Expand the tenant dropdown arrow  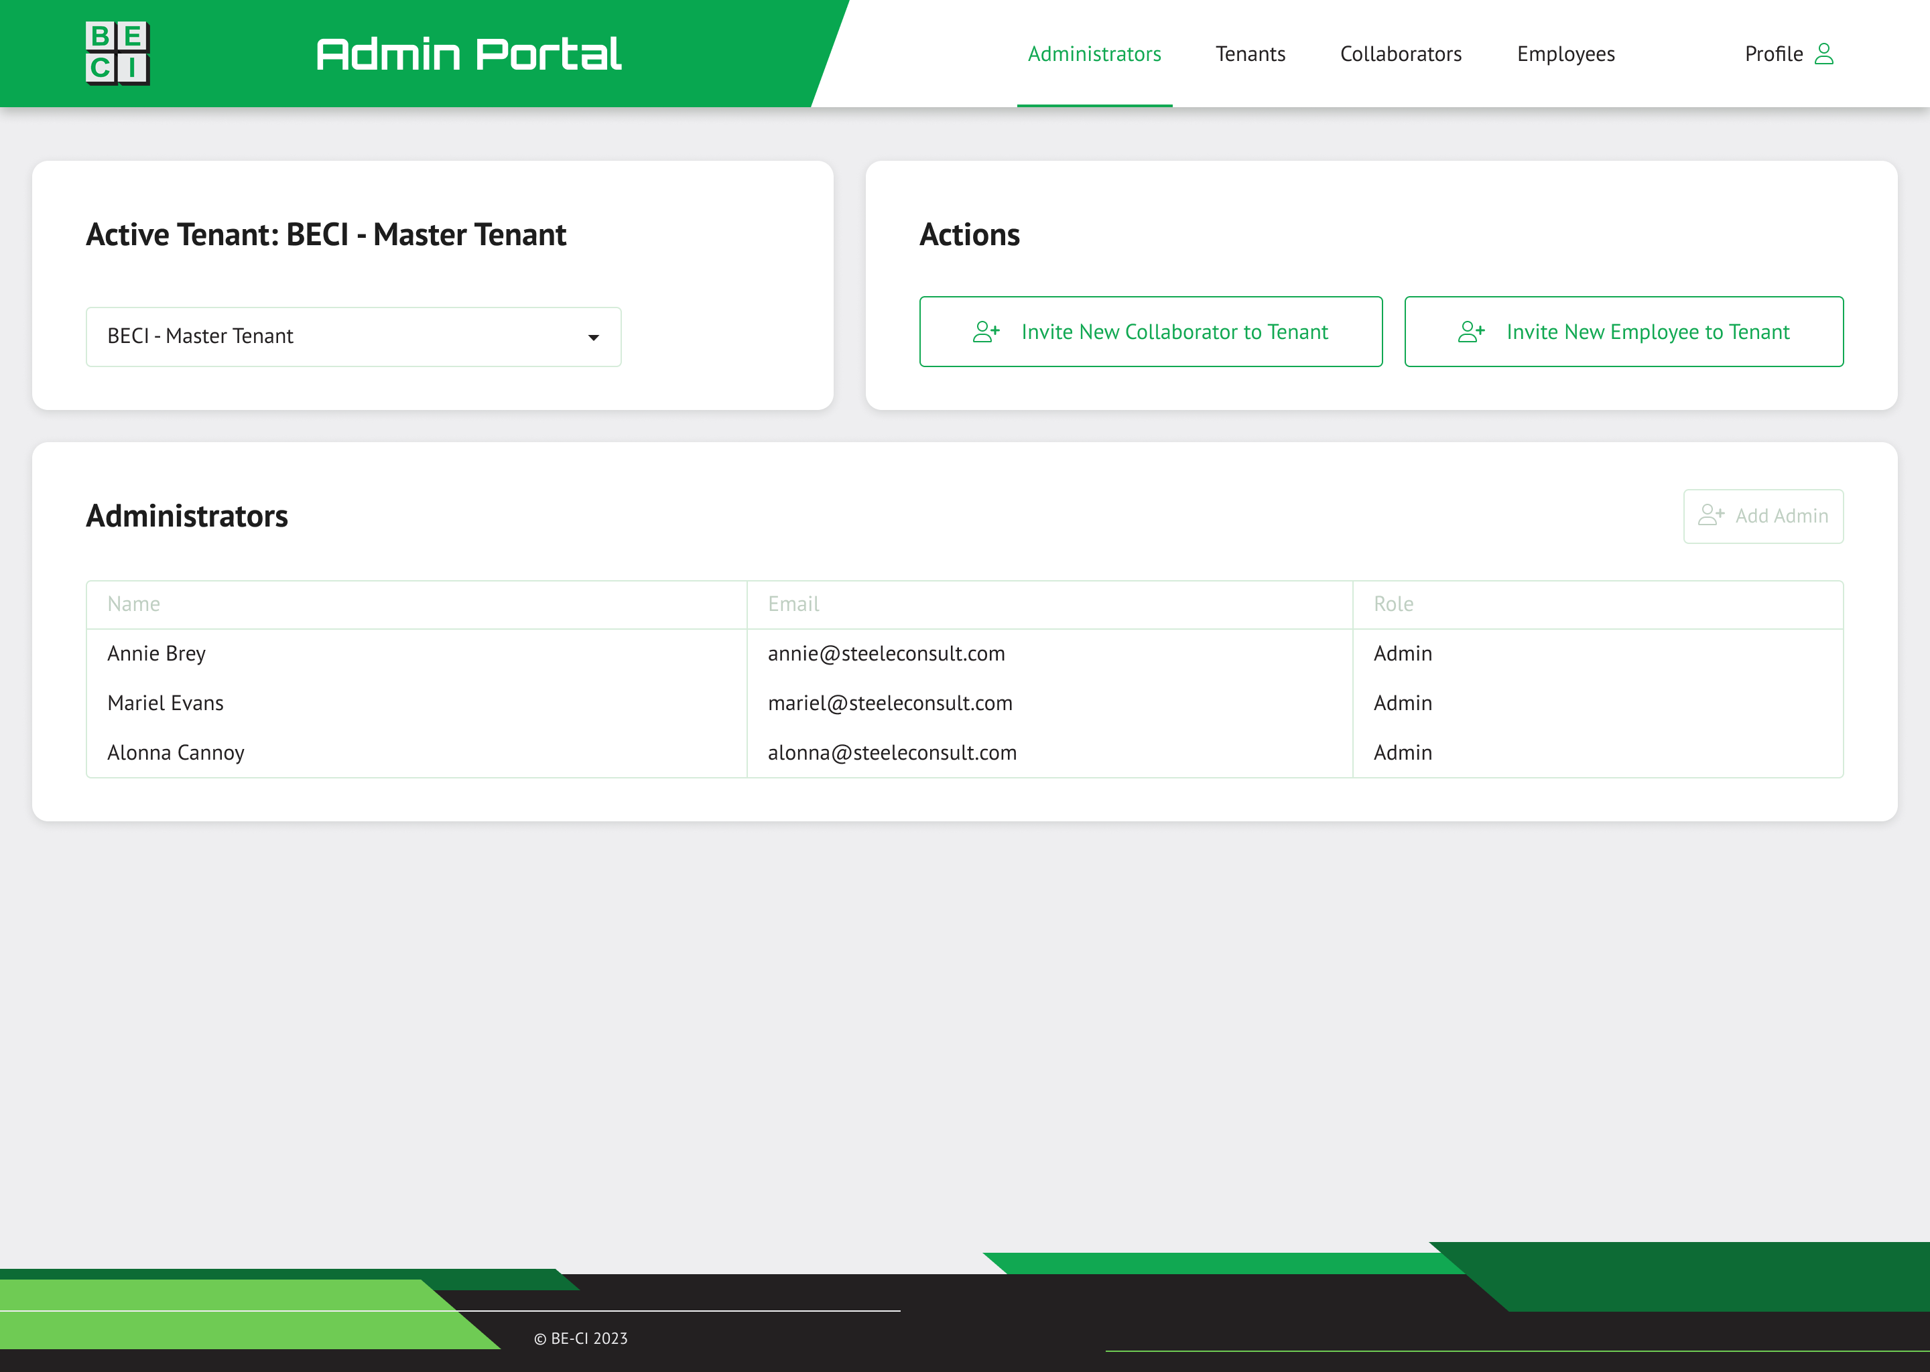pos(593,337)
